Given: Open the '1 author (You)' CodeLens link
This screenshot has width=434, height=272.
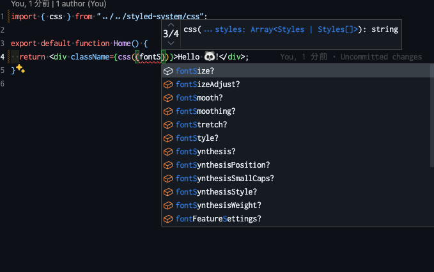Looking at the screenshot, I should pos(81,4).
